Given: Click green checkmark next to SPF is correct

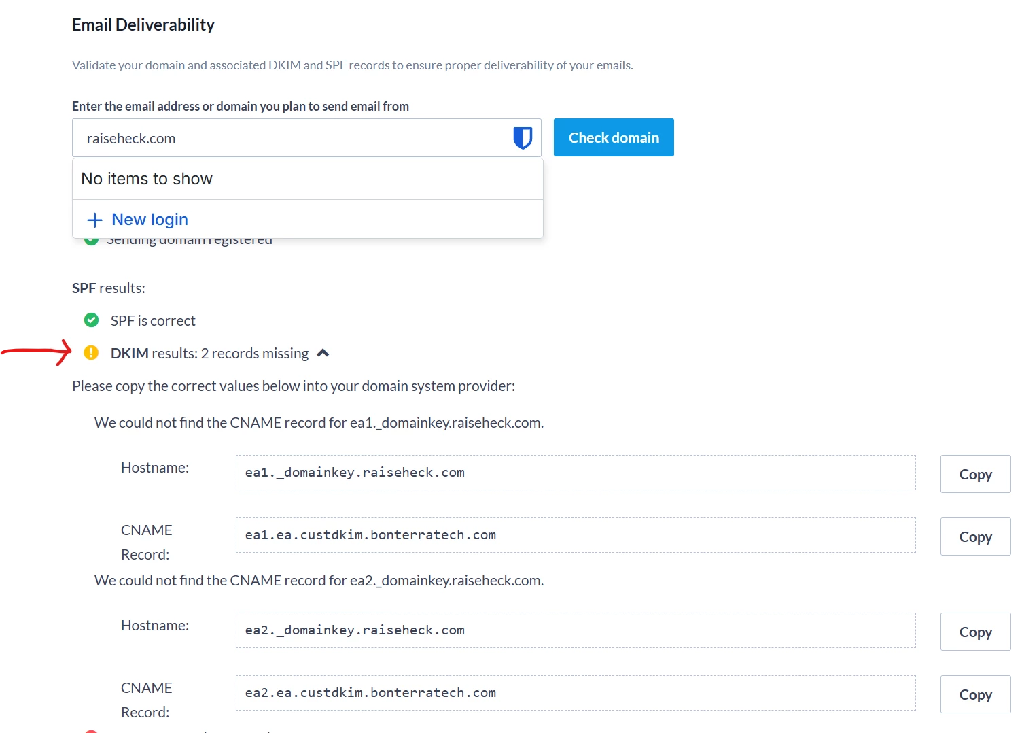Looking at the screenshot, I should [91, 320].
